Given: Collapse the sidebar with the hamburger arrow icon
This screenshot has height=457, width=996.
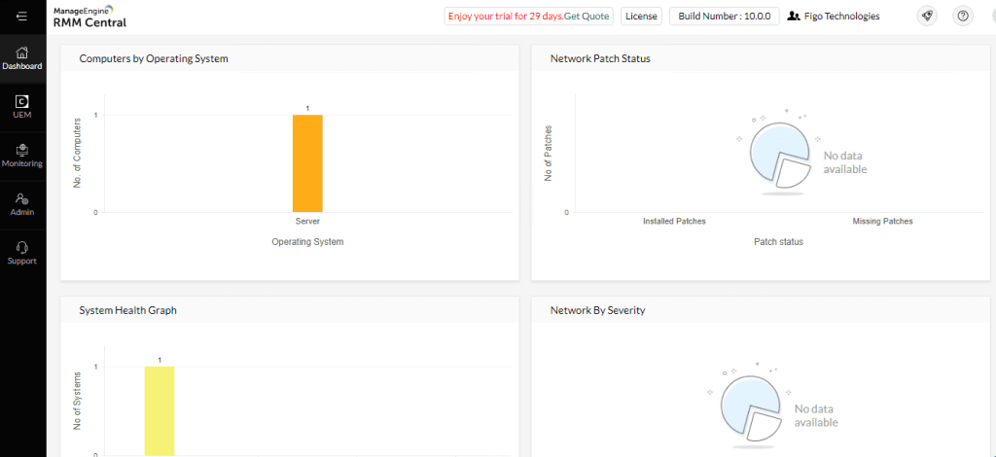Looking at the screenshot, I should coord(22,17).
